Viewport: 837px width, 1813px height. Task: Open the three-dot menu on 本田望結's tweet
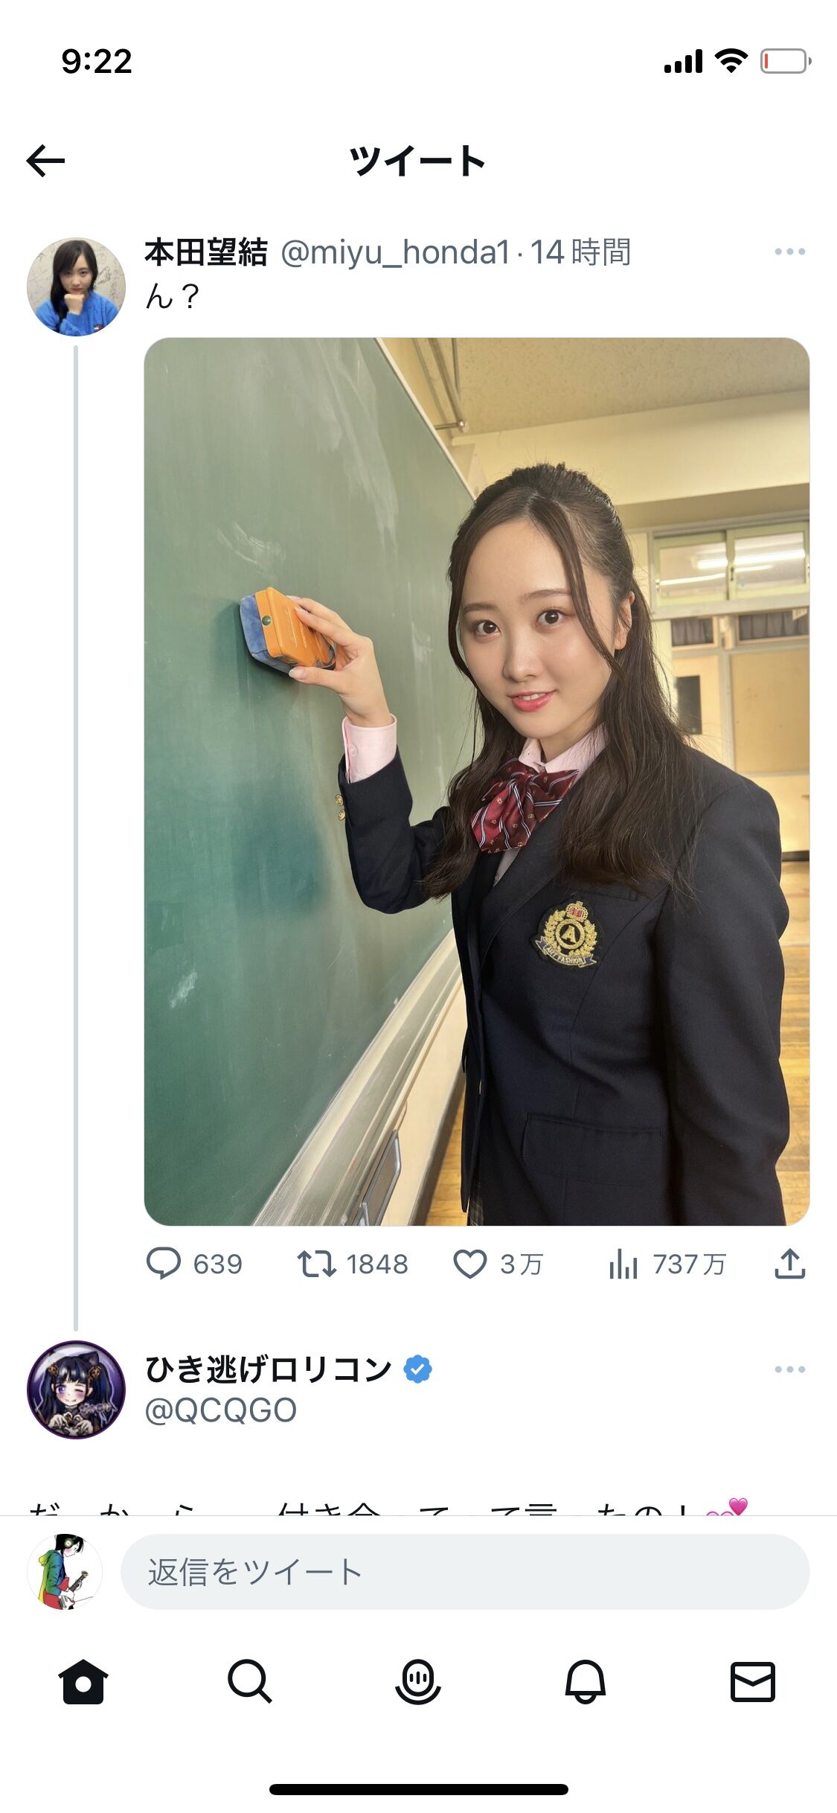(x=790, y=252)
